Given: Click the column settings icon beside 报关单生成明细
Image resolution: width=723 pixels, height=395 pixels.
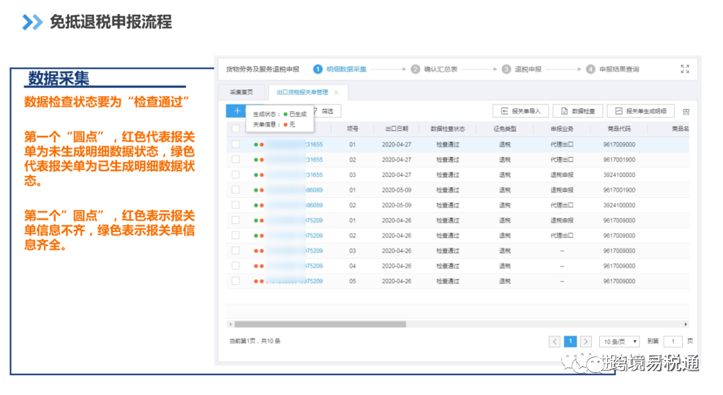Looking at the screenshot, I should click(686, 111).
